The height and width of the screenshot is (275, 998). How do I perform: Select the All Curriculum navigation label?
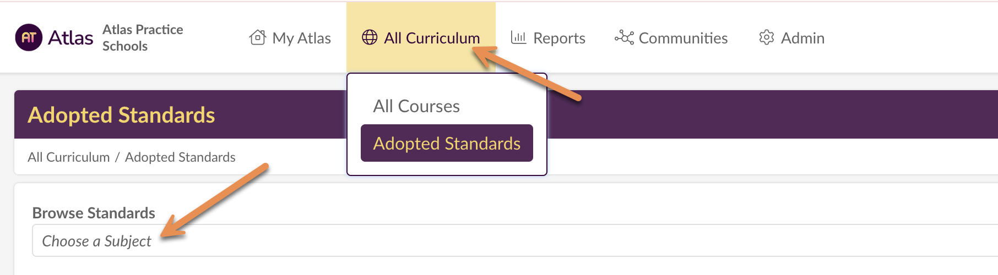tap(432, 38)
